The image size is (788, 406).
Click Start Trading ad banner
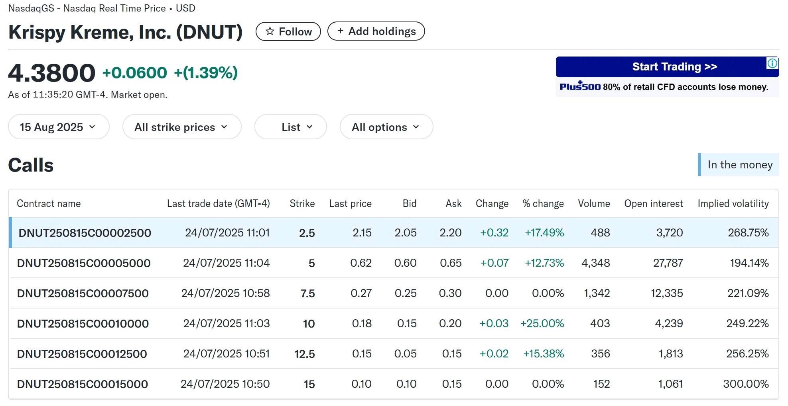pos(667,67)
